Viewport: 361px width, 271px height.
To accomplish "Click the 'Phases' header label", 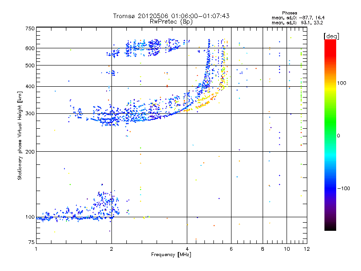I will click(x=289, y=13).
